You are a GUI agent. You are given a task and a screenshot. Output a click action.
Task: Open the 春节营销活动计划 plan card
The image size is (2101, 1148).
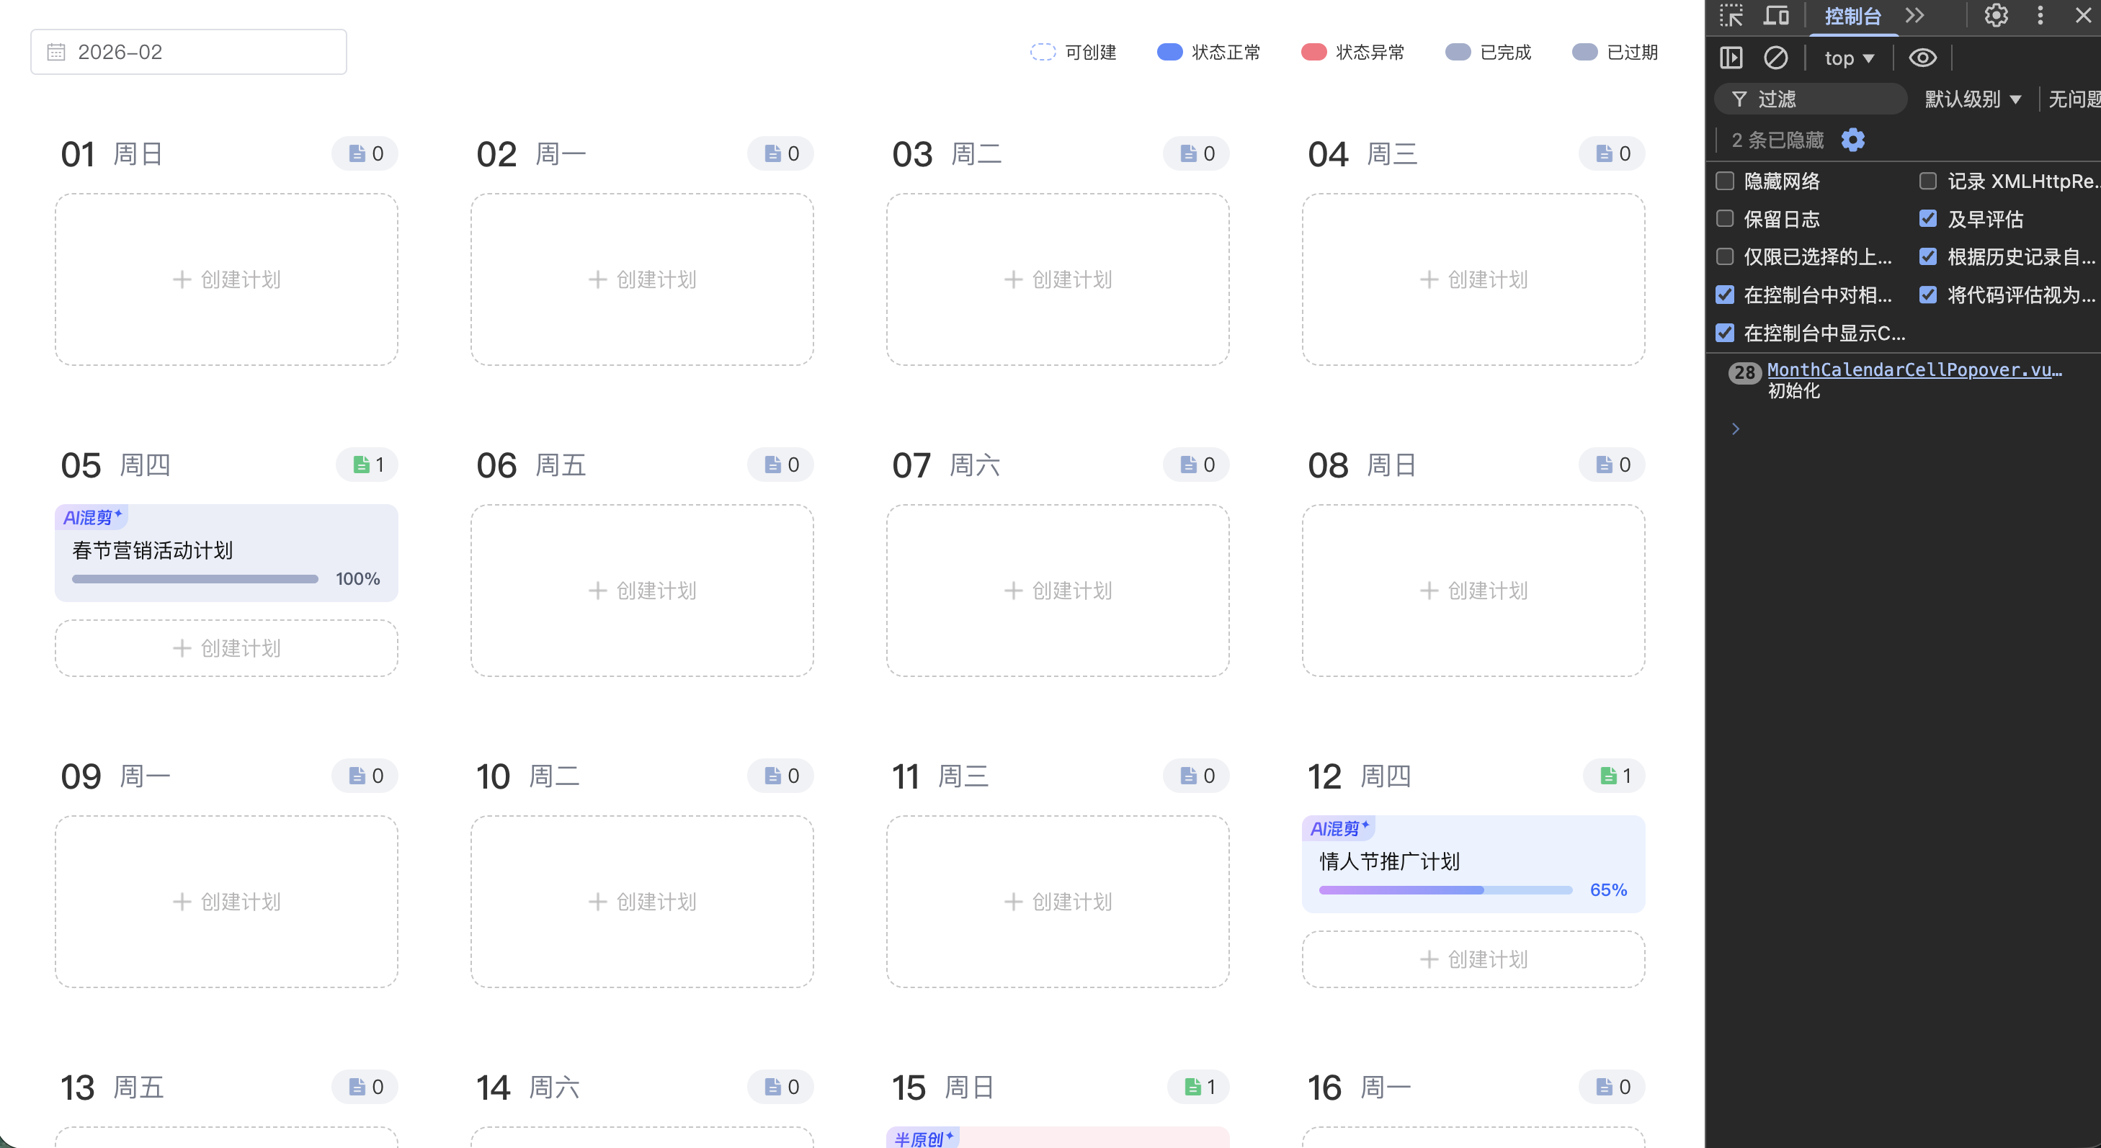click(227, 552)
